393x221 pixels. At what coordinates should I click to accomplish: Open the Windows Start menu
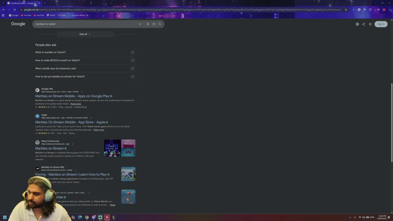point(5,217)
